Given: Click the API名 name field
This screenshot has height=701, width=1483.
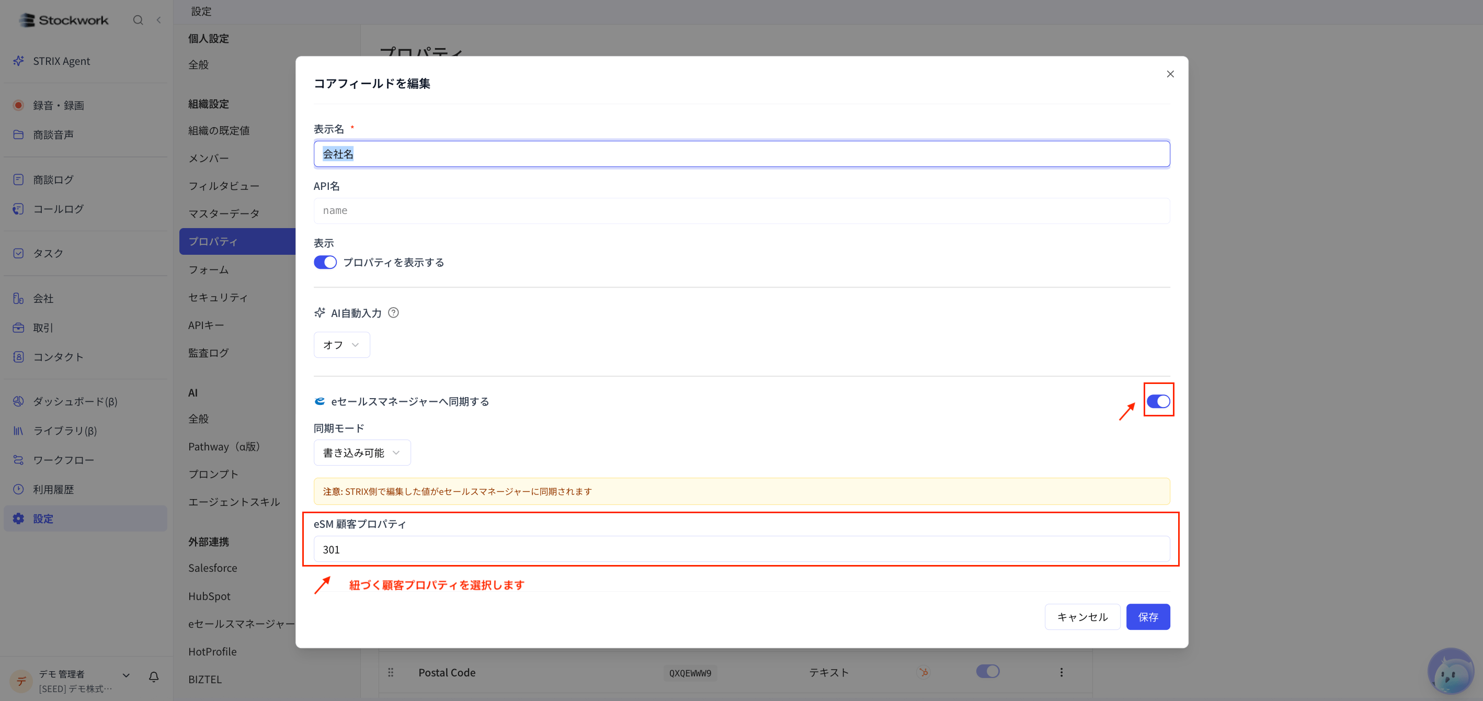Looking at the screenshot, I should click(x=741, y=210).
